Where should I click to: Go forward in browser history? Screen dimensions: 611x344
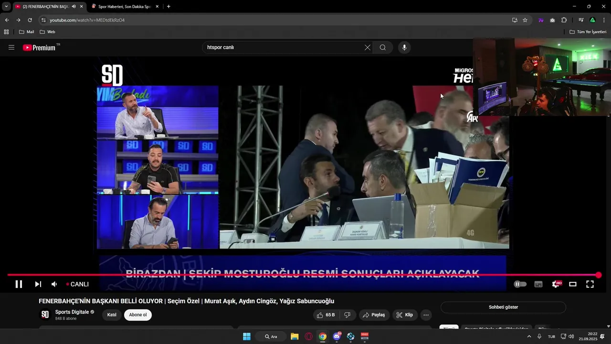[x=18, y=20]
